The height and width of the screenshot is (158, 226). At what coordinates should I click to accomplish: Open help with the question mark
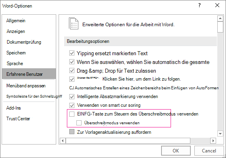coord(199,5)
